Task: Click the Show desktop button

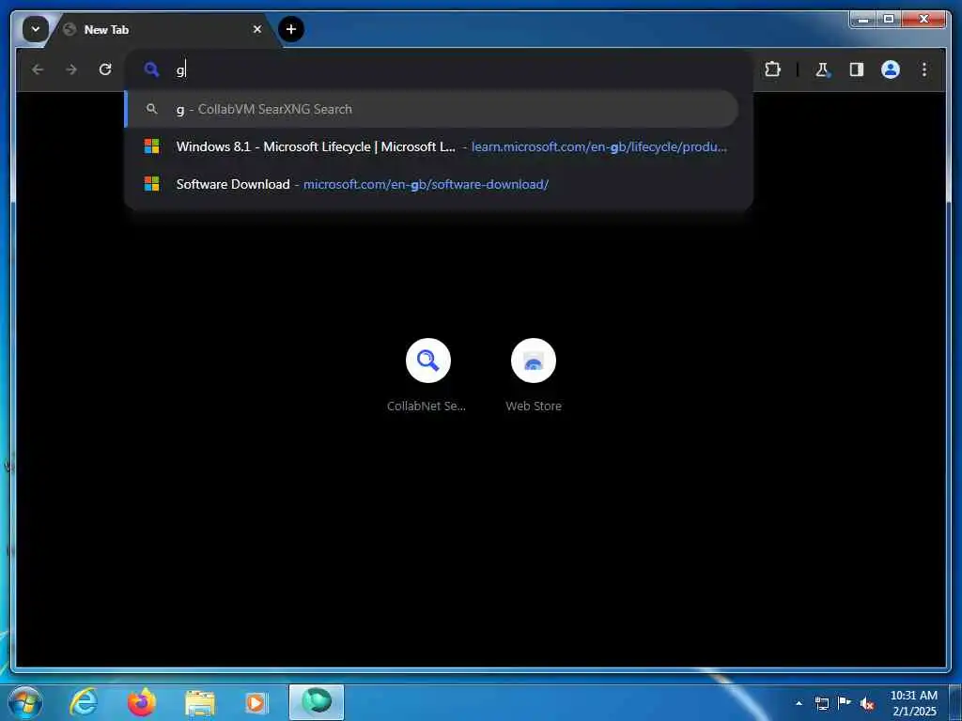Action: click(955, 703)
